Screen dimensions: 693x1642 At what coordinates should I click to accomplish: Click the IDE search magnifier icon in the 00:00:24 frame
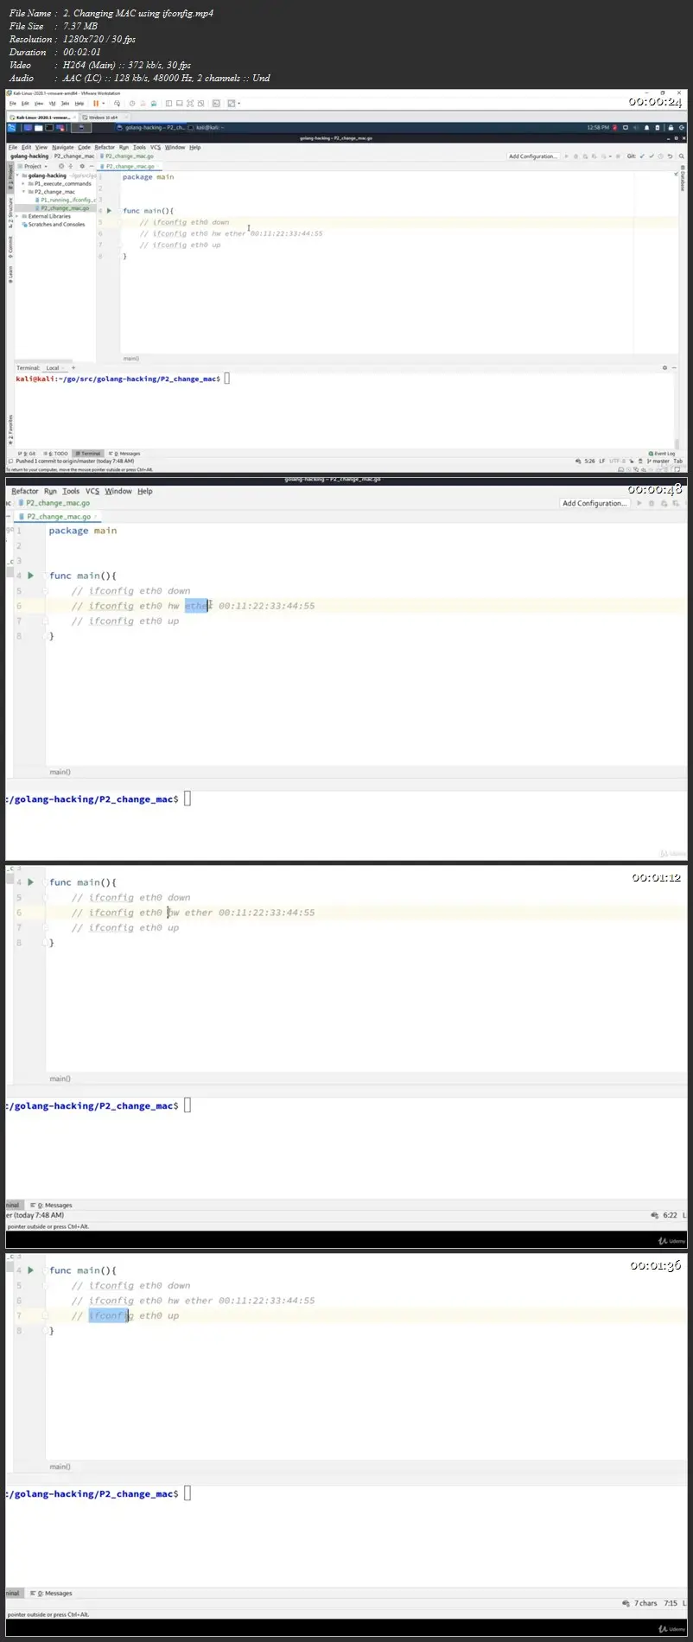[681, 156]
